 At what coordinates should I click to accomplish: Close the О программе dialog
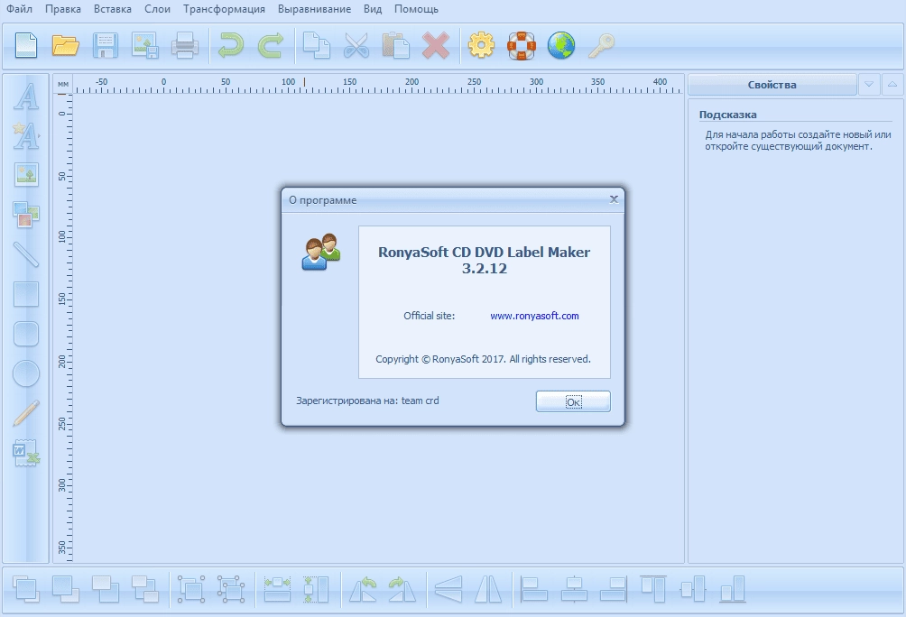click(x=614, y=199)
